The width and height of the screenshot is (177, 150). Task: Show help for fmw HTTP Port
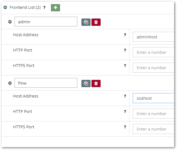coord(125,112)
